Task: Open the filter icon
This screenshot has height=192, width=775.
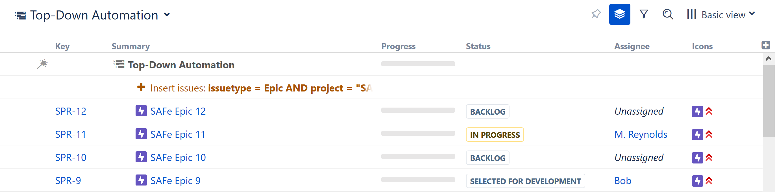Action: pyautogui.click(x=643, y=14)
